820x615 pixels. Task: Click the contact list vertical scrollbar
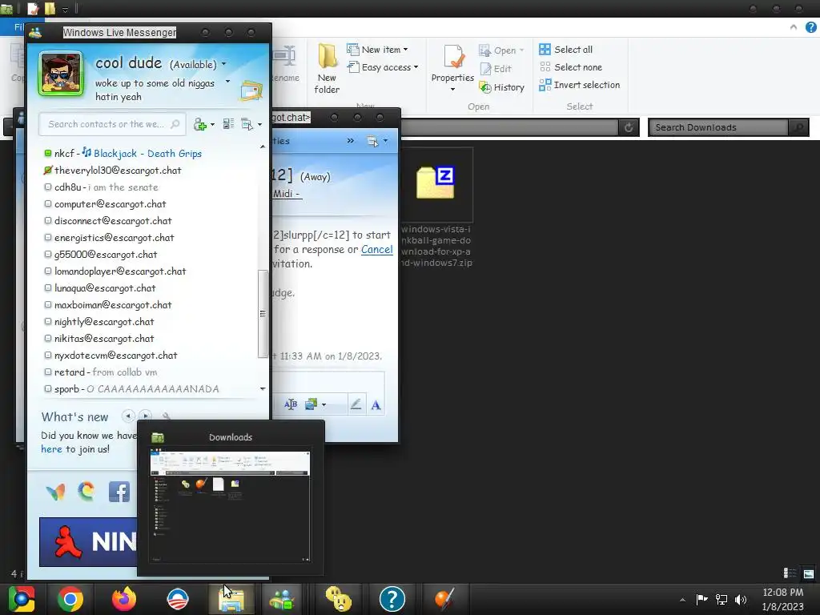pyautogui.click(x=263, y=314)
